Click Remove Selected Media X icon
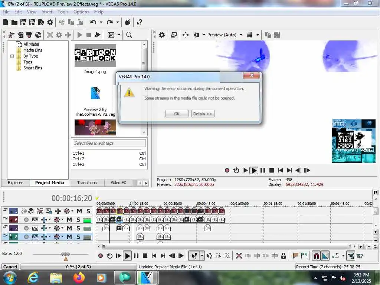This screenshot has height=285, width=380. pos(50,35)
